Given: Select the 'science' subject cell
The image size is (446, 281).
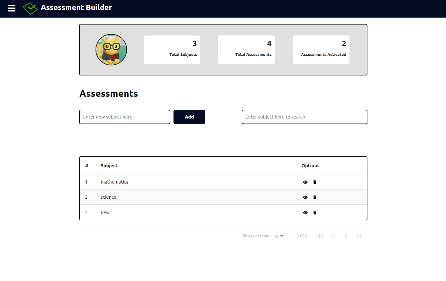Looking at the screenshot, I should pos(108,197).
